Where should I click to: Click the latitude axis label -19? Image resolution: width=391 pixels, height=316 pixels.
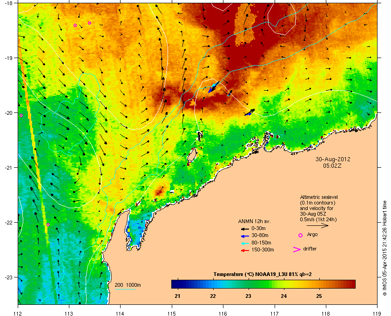pos(9,58)
